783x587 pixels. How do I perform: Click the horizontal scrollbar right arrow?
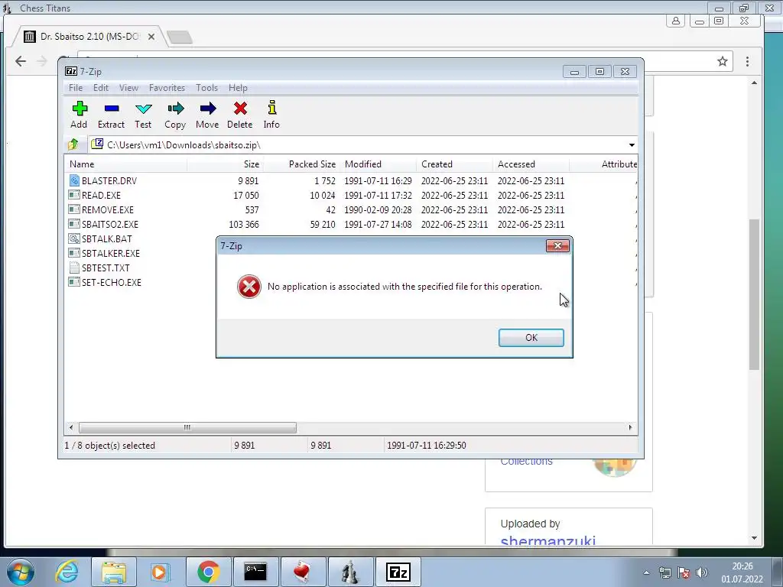[630, 427]
